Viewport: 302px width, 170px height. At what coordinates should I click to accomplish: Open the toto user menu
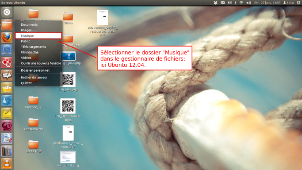[288, 3]
